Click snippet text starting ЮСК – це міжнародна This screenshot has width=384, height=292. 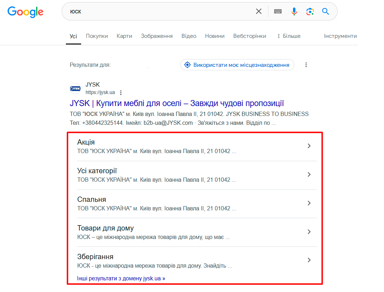[153, 237]
